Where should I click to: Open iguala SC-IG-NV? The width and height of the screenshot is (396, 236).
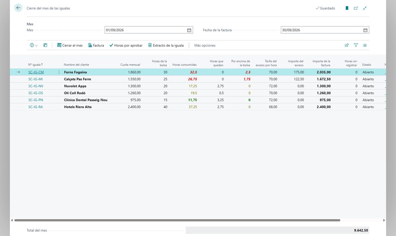(36, 86)
